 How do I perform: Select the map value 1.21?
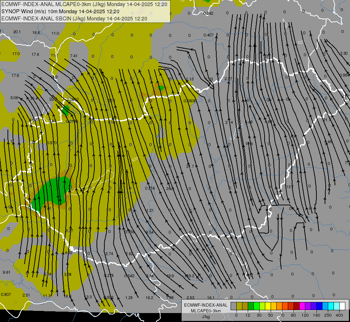150,210
